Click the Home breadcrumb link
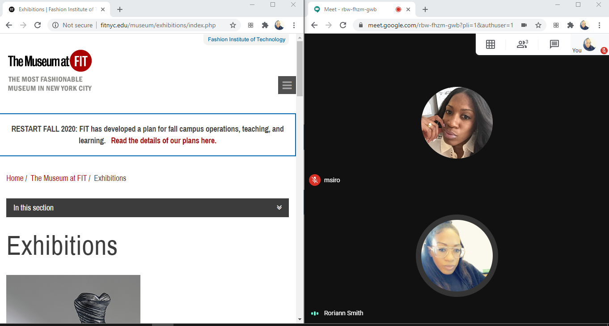The height and width of the screenshot is (326, 609). coord(15,178)
